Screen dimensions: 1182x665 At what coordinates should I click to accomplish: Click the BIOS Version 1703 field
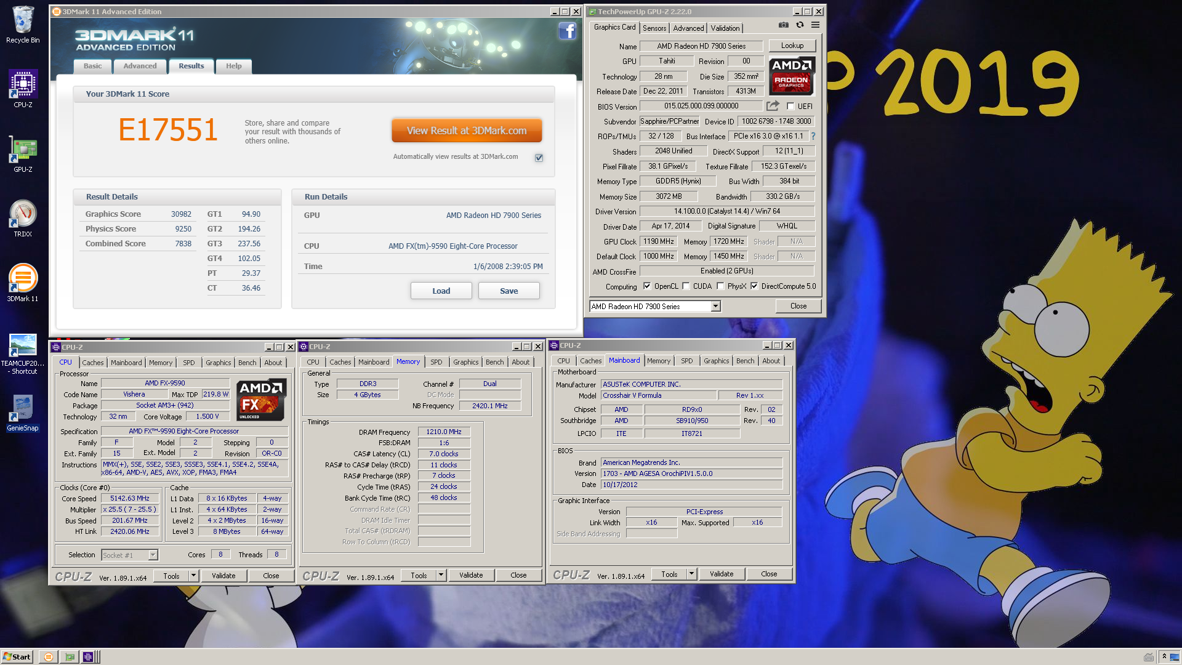(x=692, y=474)
